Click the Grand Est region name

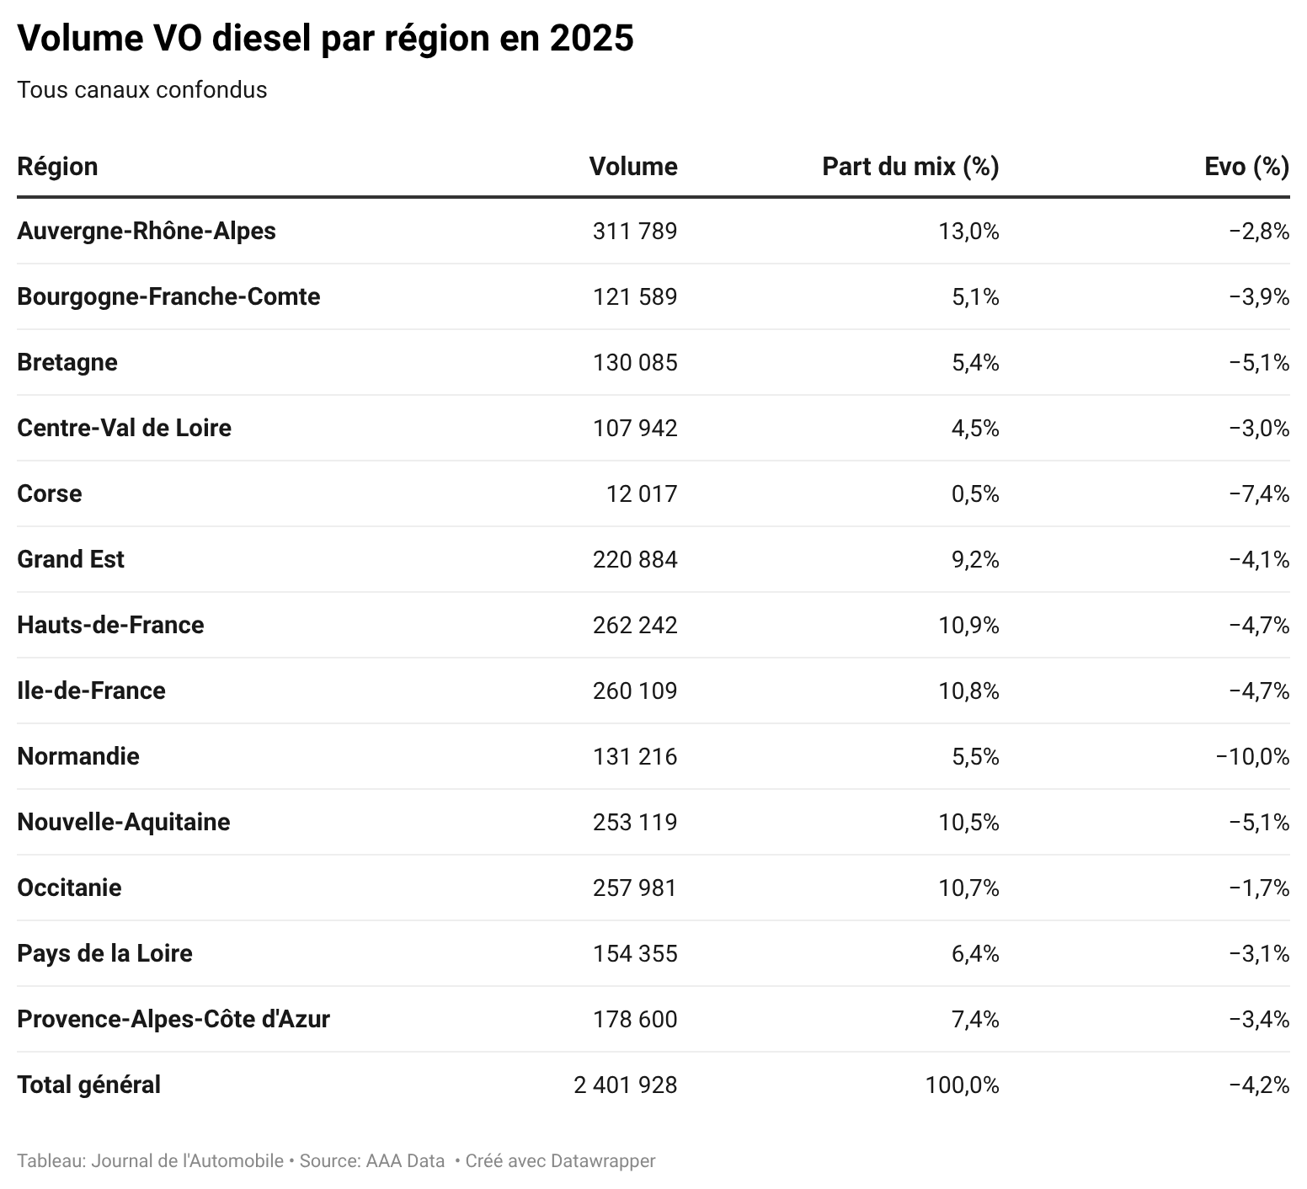click(x=71, y=559)
